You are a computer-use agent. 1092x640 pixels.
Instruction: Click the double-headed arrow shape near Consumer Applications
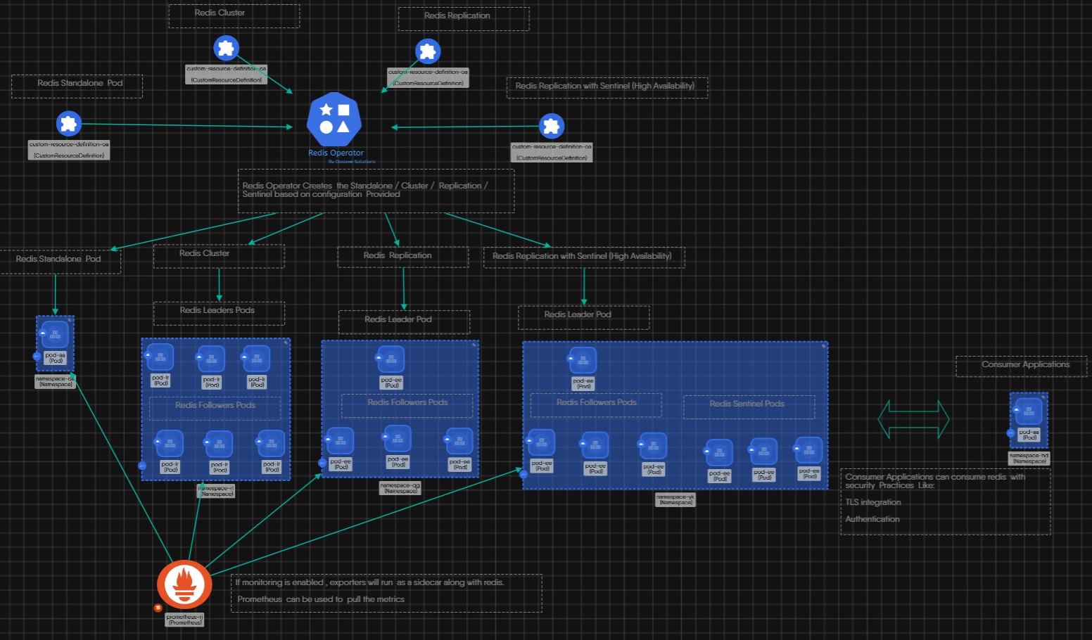[913, 419]
